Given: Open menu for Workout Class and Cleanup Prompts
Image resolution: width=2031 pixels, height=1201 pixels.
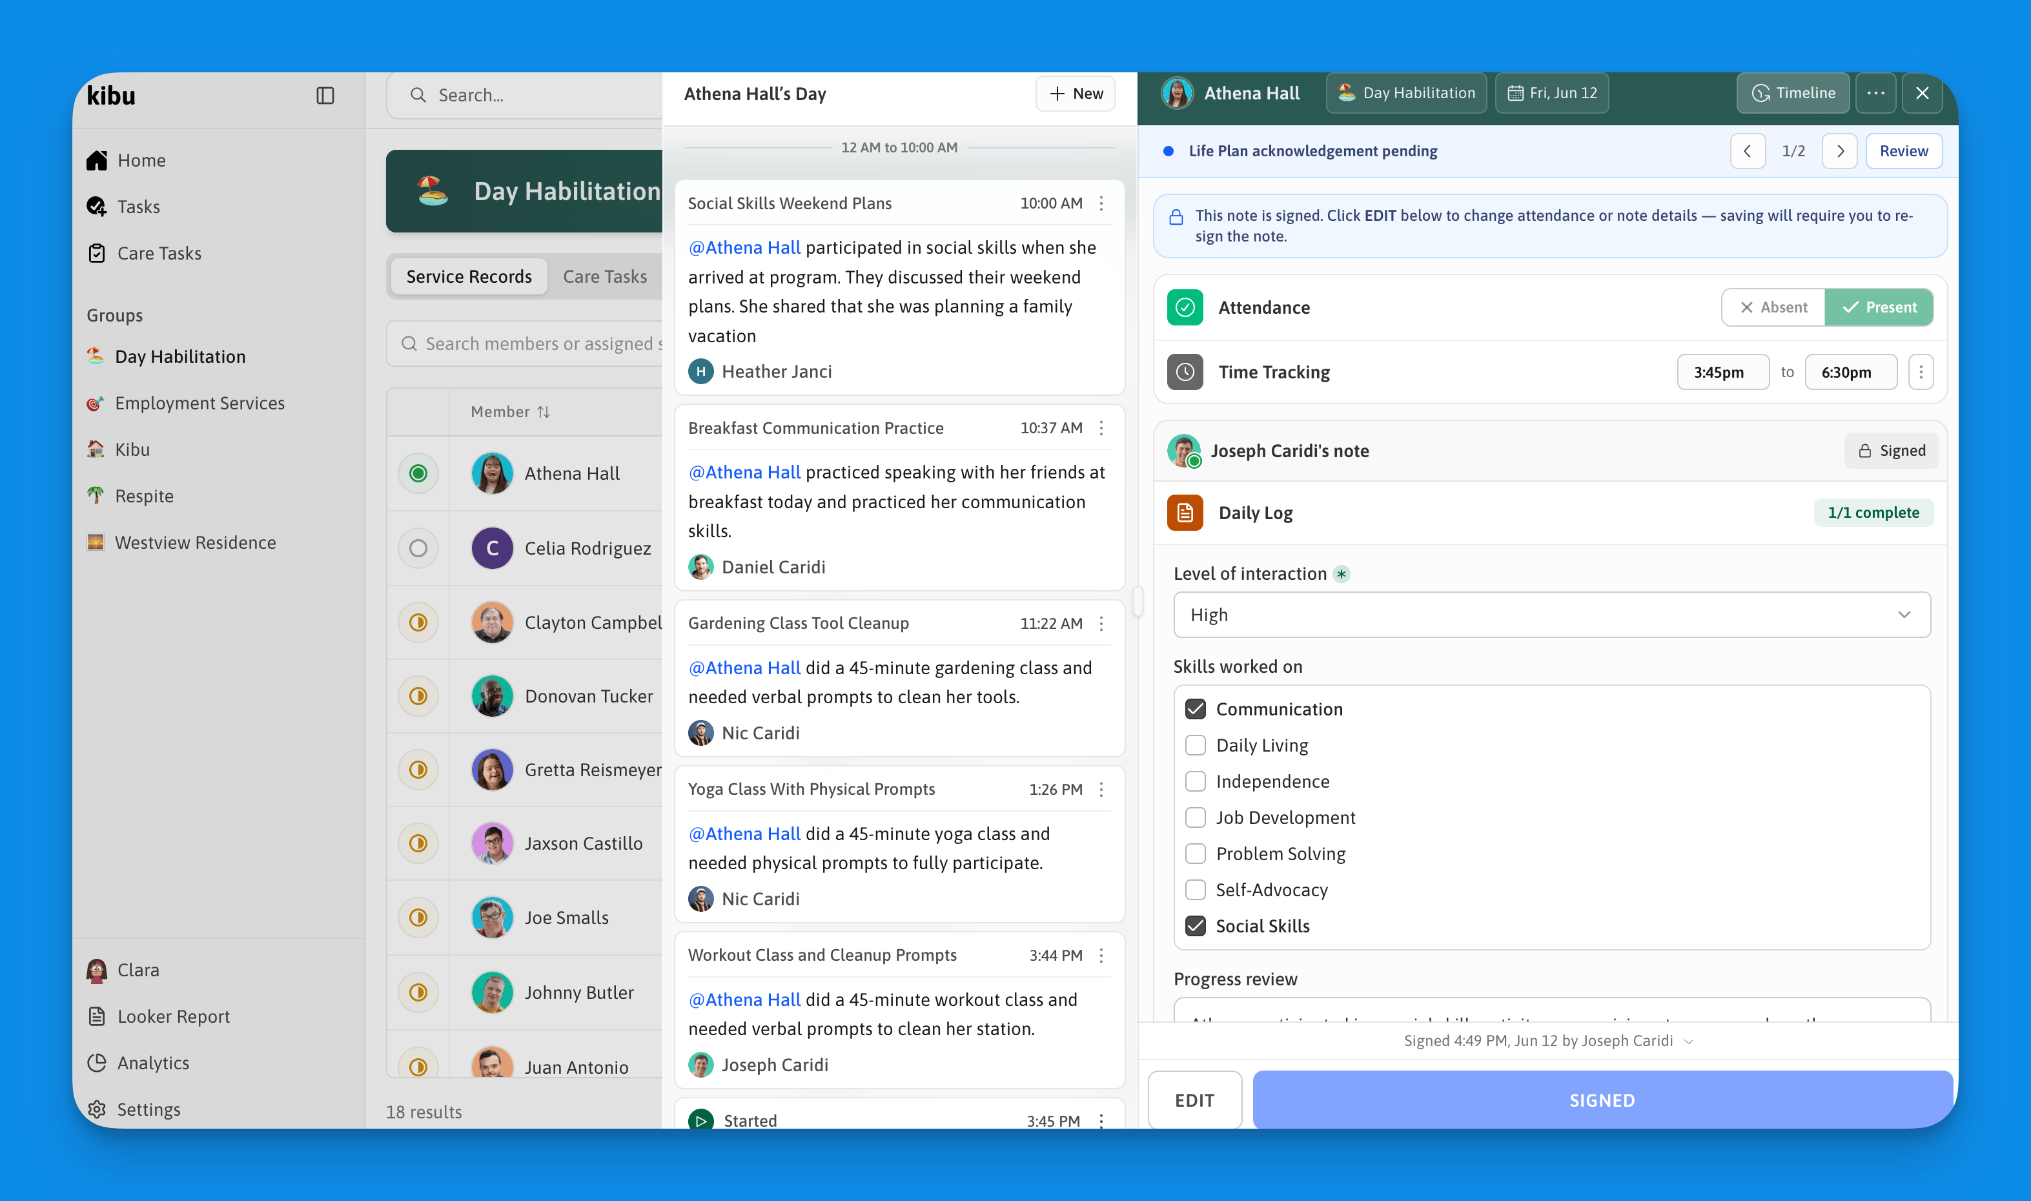Looking at the screenshot, I should click(1101, 956).
